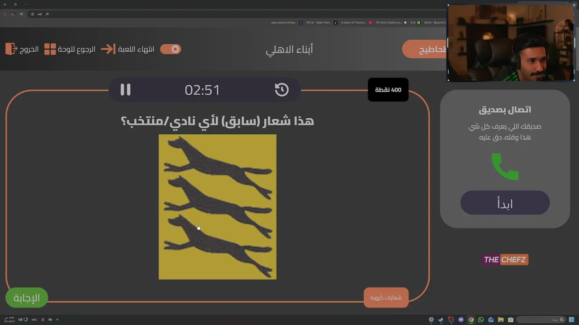The height and width of the screenshot is (325, 579).
Task: Click the الخروج label
Action: pos(29,49)
